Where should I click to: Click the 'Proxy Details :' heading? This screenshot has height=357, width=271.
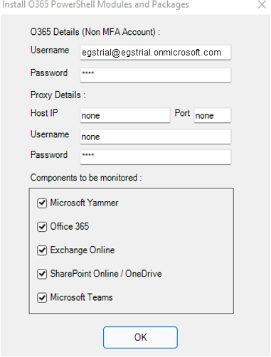[x=58, y=95]
